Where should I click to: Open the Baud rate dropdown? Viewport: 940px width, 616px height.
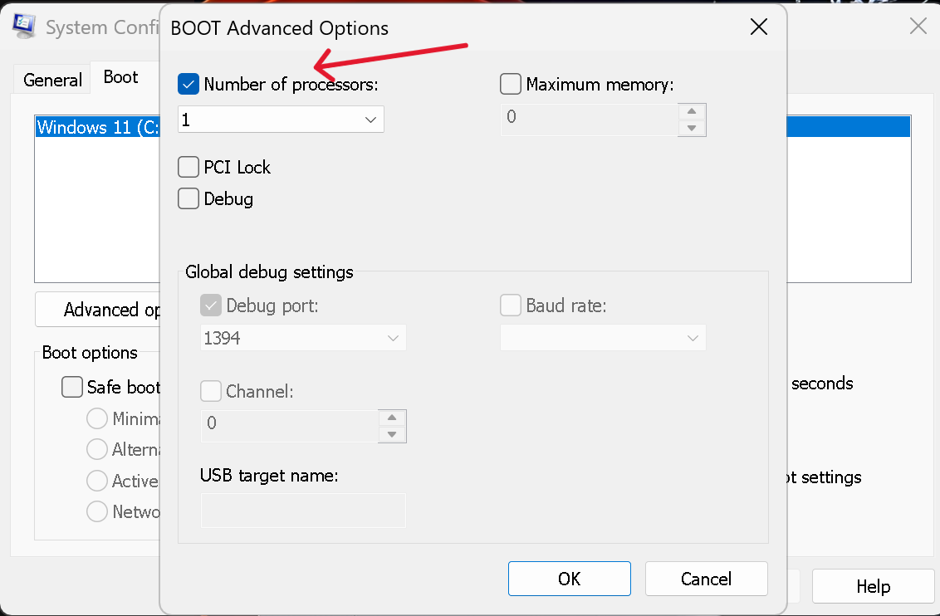(603, 338)
